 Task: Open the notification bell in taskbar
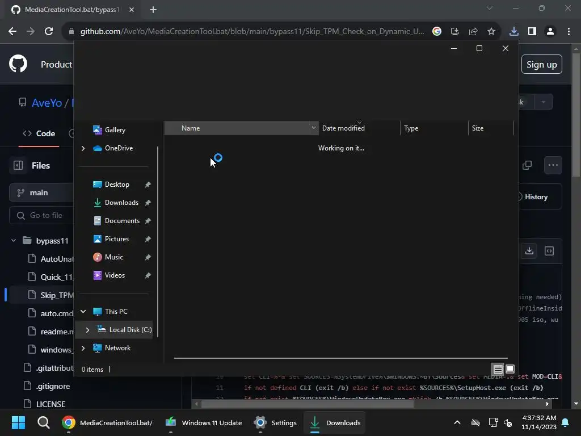pos(566,422)
